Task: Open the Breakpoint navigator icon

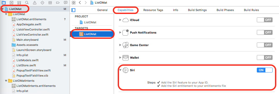Action: tap(58, 3)
